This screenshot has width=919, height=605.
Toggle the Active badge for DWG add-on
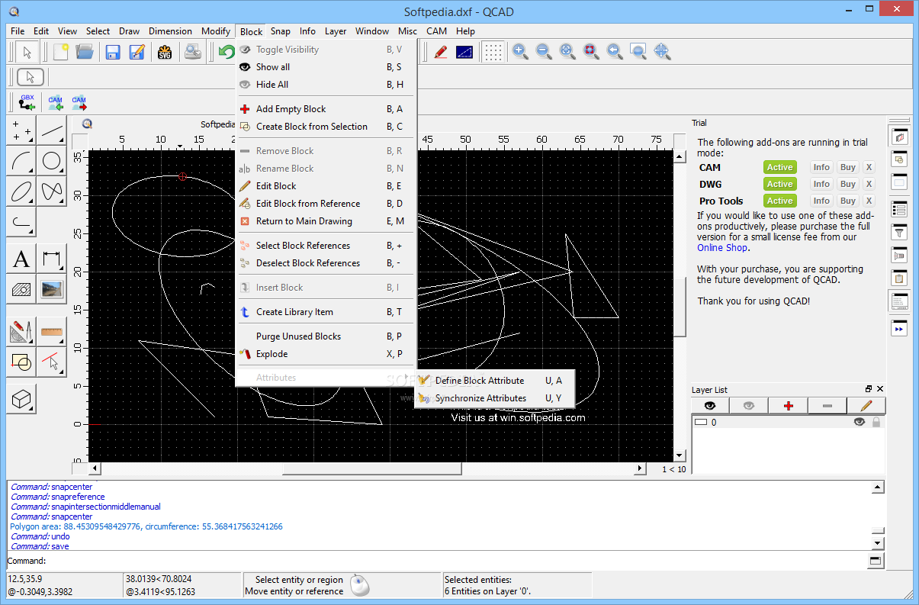779,184
